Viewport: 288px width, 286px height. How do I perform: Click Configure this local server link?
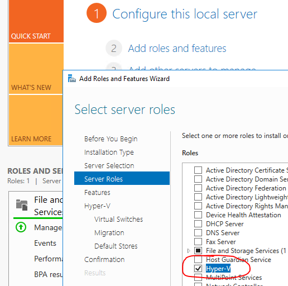[185, 14]
